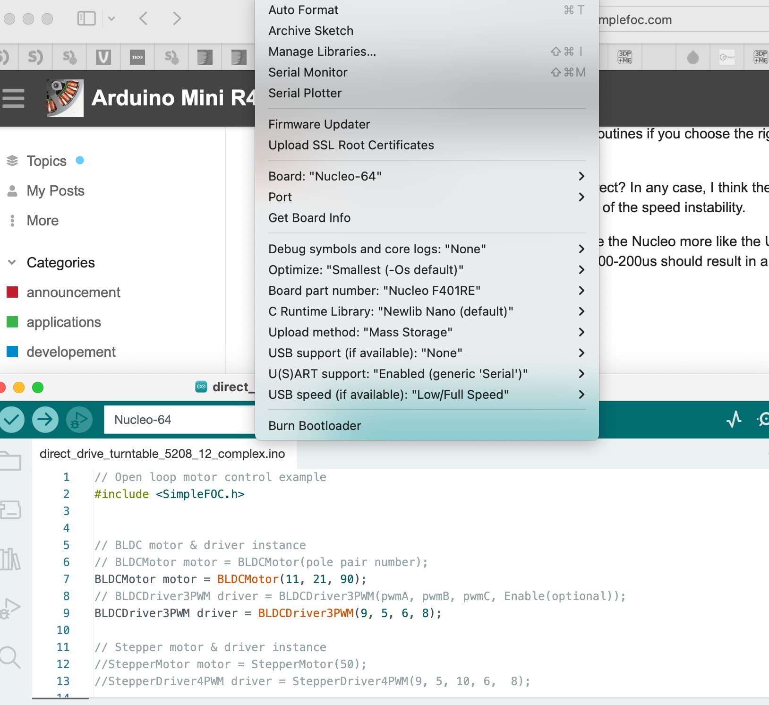
Task: Expand USB speed submenu
Action: point(427,395)
